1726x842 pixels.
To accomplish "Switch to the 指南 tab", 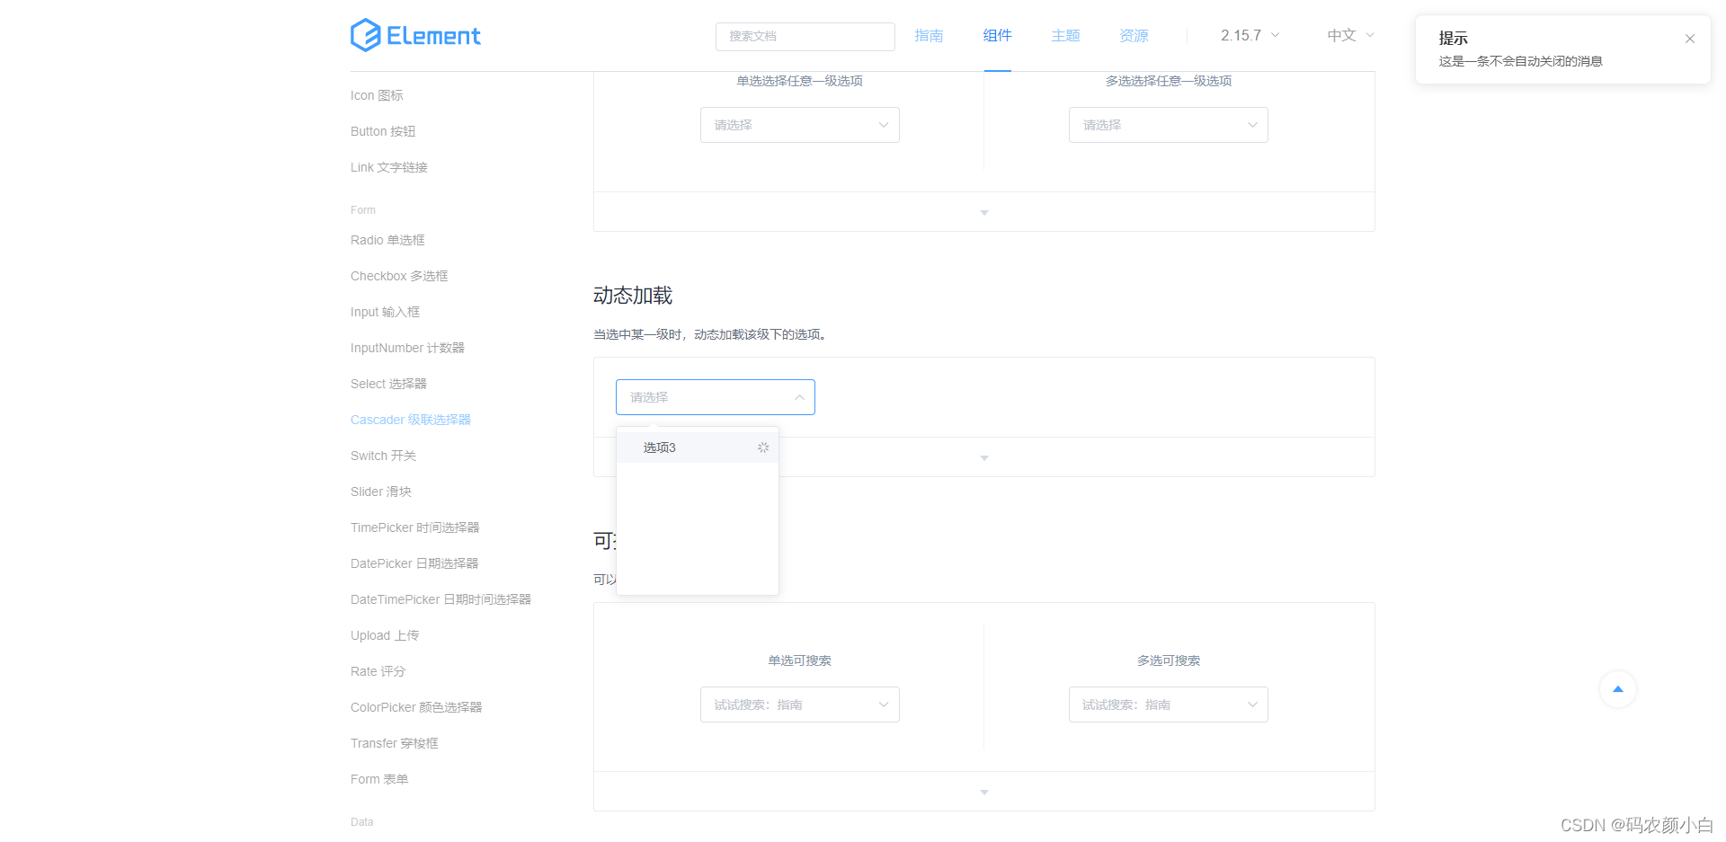I will coord(930,36).
